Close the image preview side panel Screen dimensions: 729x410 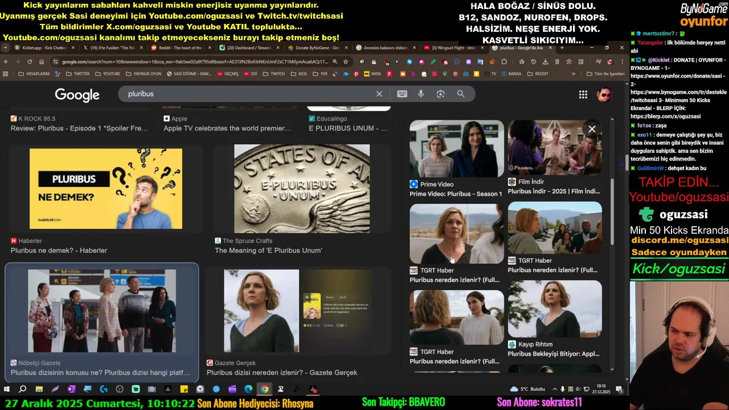pos(592,129)
